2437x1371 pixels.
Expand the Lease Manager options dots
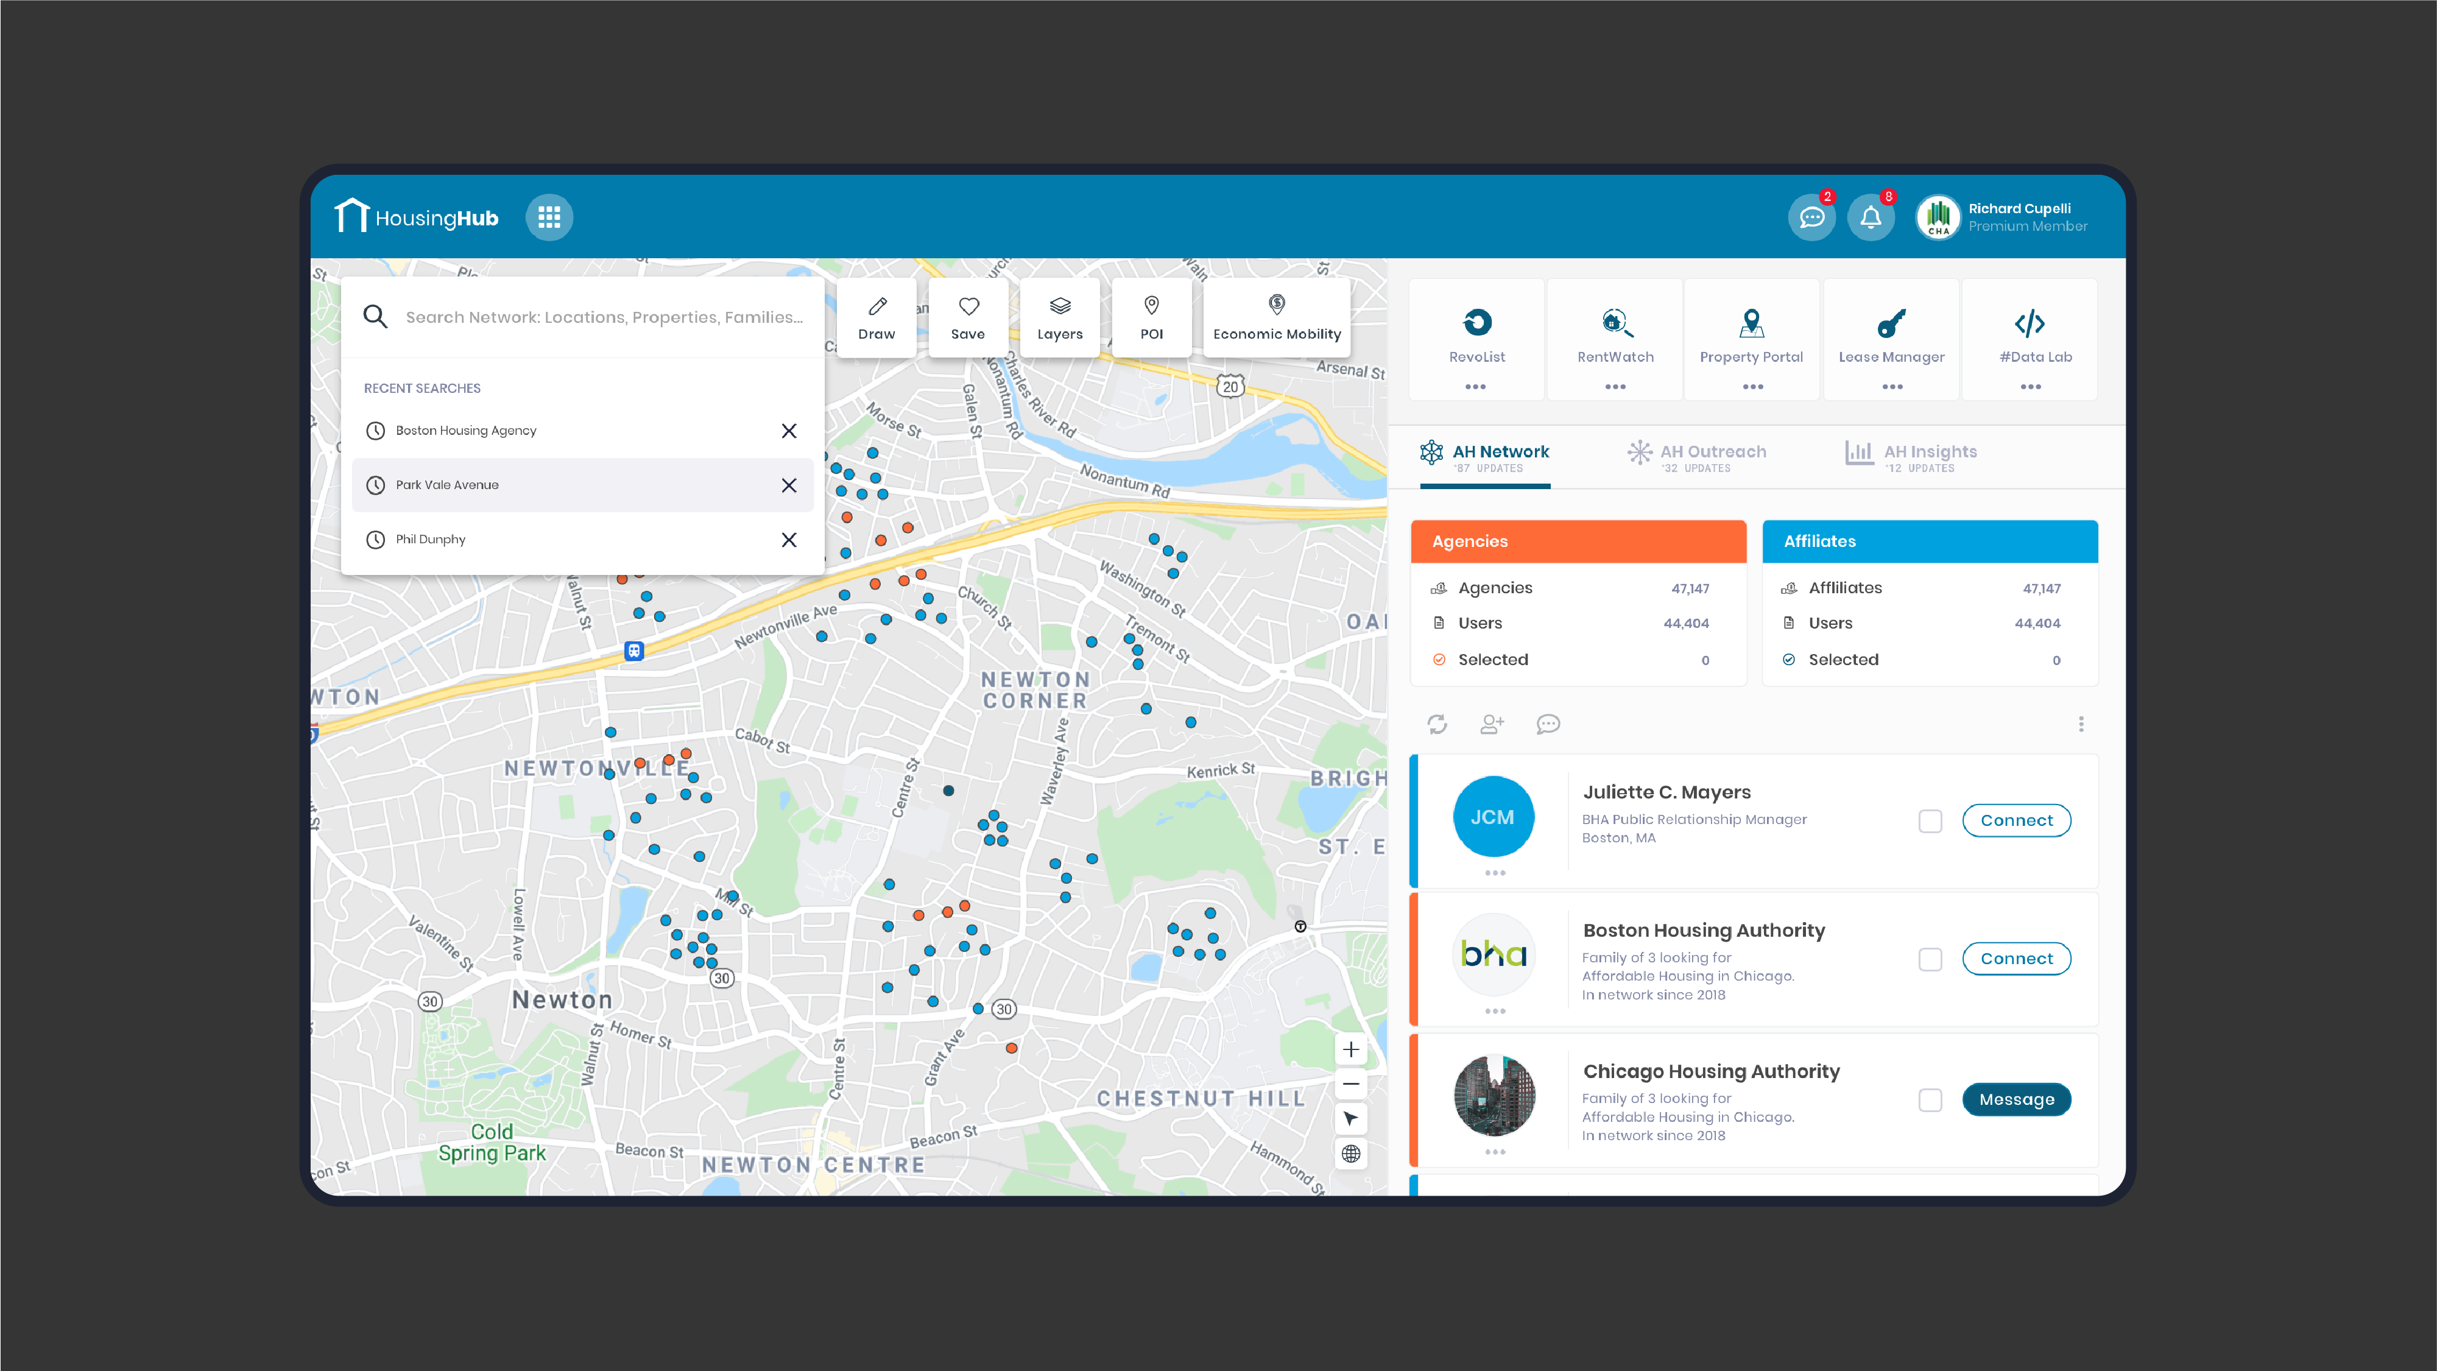(x=1891, y=387)
